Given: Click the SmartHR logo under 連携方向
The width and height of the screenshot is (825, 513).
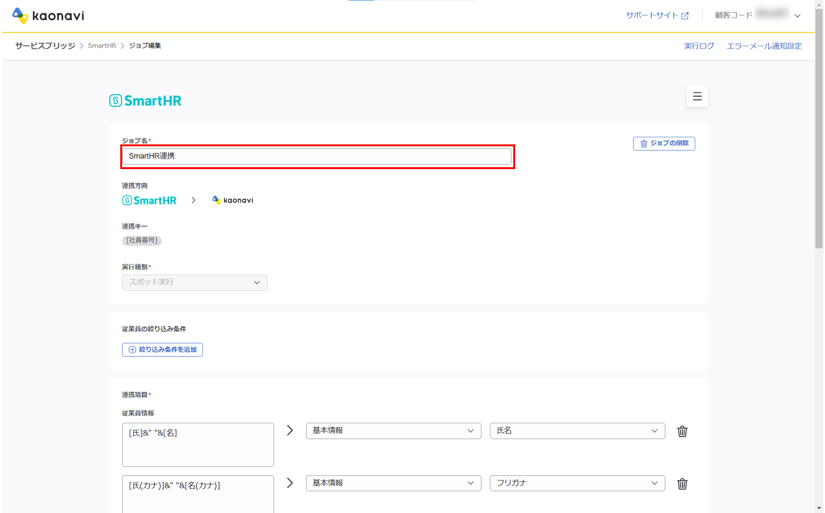Looking at the screenshot, I should [x=149, y=200].
